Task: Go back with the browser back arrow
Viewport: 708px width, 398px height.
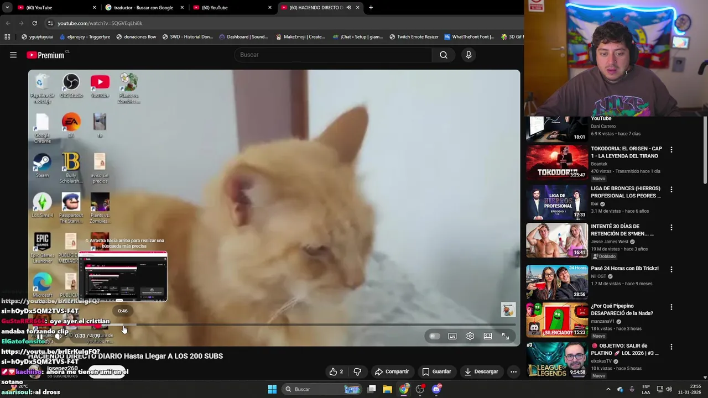Action: pyautogui.click(x=8, y=23)
